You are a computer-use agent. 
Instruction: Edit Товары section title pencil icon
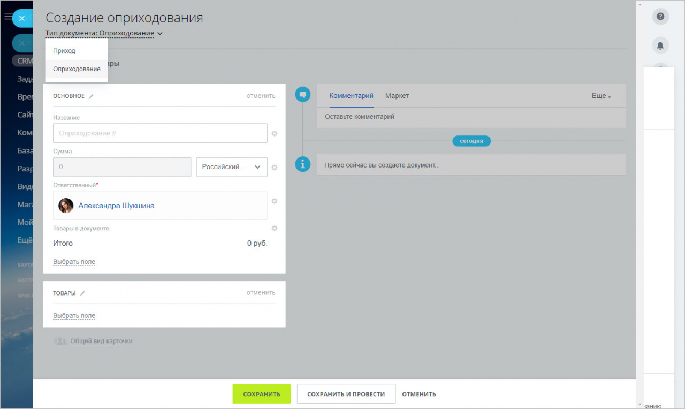[x=82, y=293]
